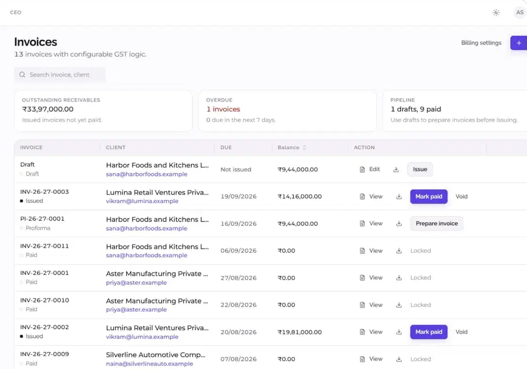Click the CEO label in header
Screen dimensions: 527x369
[x=16, y=12]
